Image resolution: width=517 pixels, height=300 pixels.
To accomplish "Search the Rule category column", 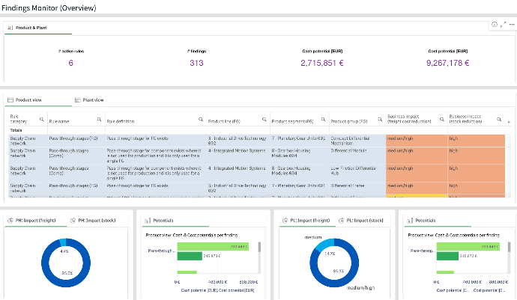I will coord(41,119).
